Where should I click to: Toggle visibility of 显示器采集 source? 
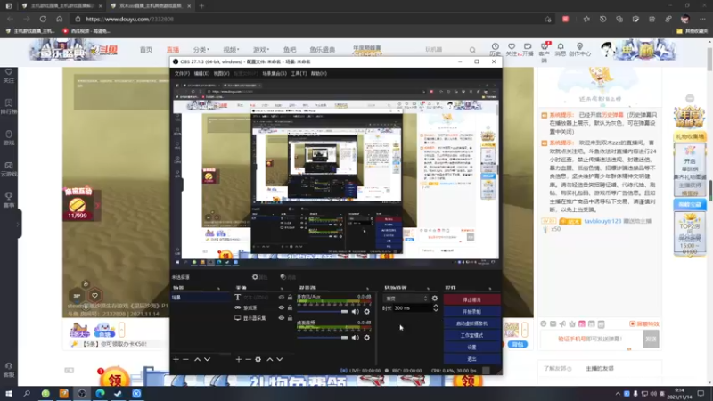click(x=281, y=318)
